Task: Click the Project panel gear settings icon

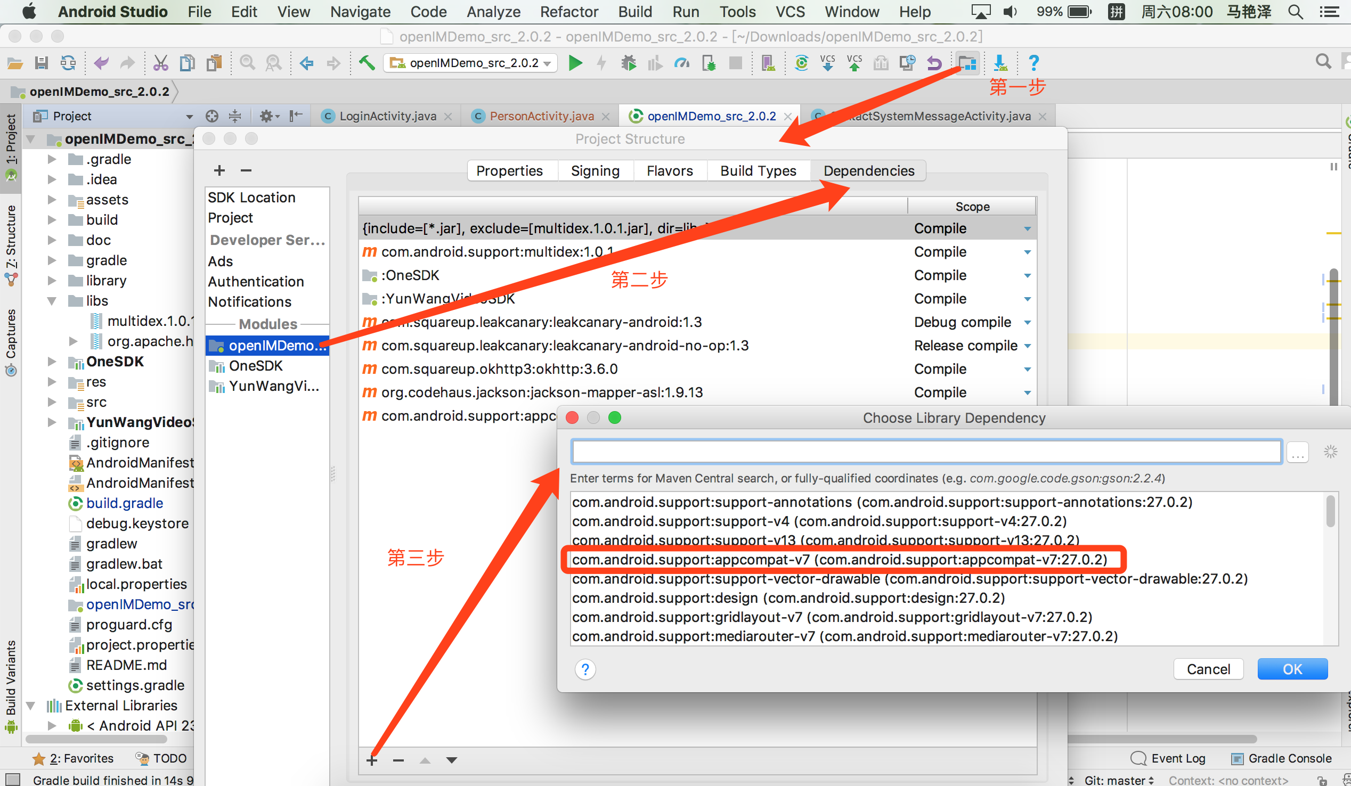Action: [x=266, y=116]
